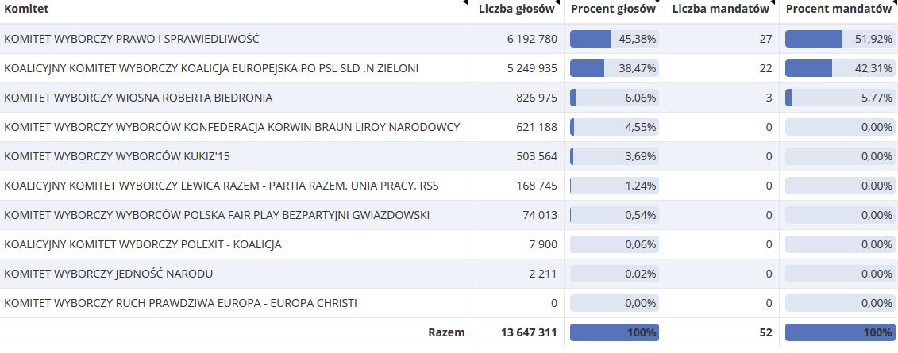This screenshot has width=898, height=353.
Task: Click sort arrow in Komitet column header
Action: pyautogui.click(x=465, y=3)
